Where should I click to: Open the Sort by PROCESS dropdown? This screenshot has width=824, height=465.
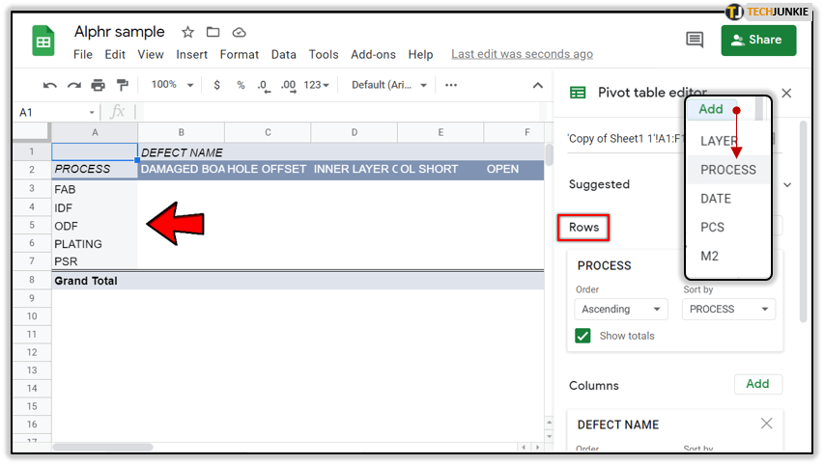click(x=728, y=309)
